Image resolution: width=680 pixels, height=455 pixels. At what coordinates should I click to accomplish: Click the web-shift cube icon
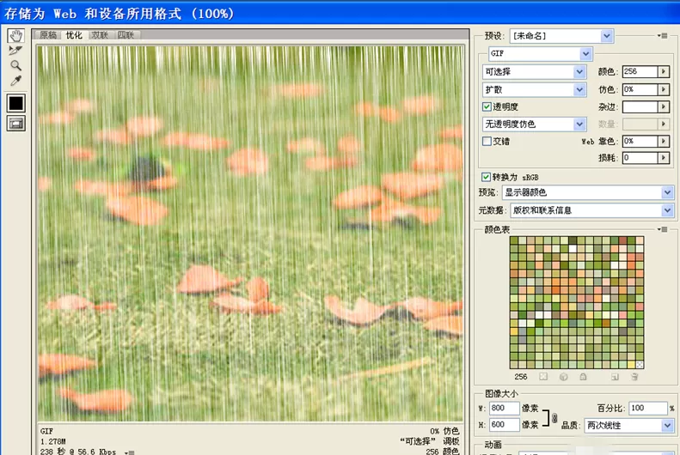tap(563, 377)
